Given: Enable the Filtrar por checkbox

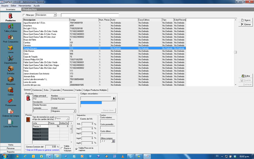Looking at the screenshot, I should tap(24, 15).
